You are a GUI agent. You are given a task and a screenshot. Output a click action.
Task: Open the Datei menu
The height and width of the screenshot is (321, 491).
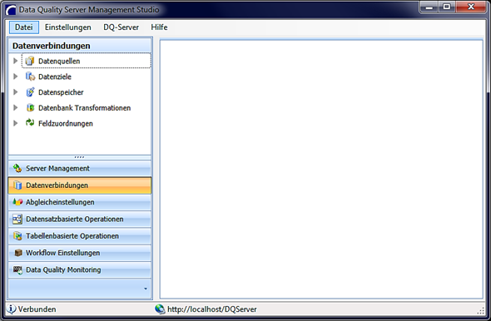(x=24, y=27)
